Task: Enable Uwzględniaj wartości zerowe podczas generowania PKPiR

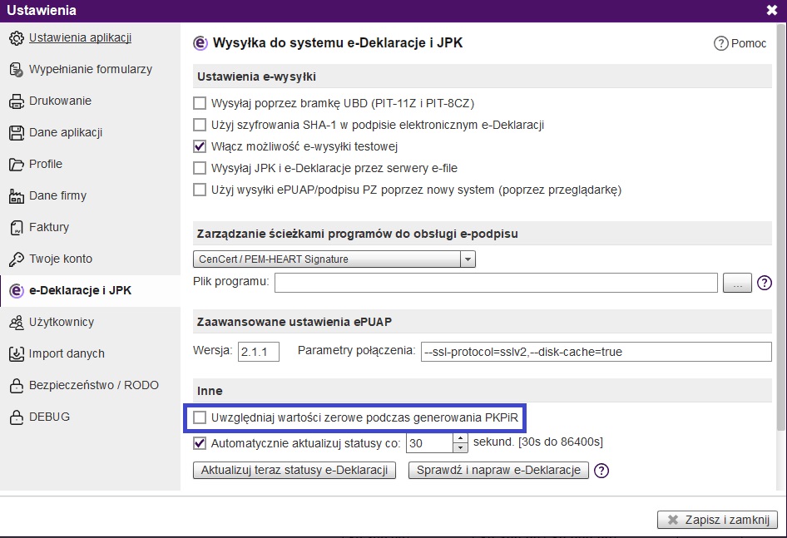Action: click(200, 417)
